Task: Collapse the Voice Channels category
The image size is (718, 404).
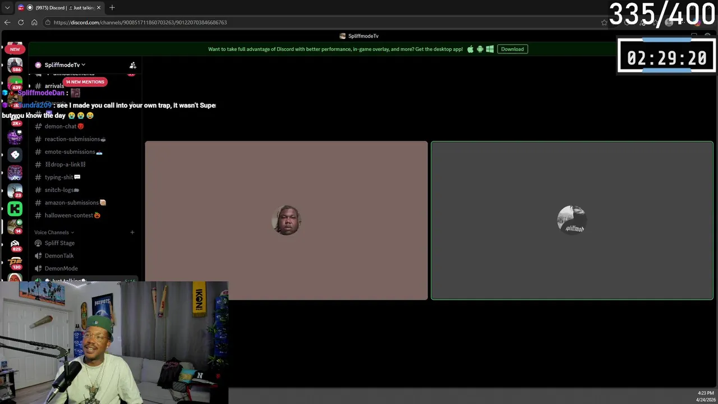Action: click(54, 232)
